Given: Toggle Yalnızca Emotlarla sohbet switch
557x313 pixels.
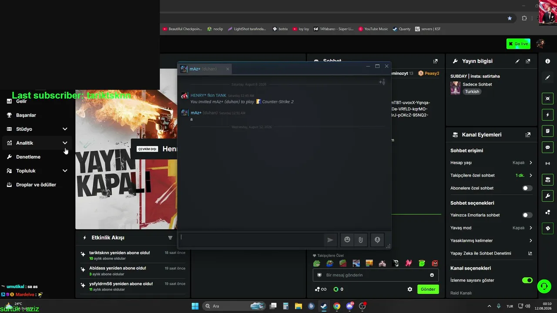Looking at the screenshot, I should pos(527,215).
